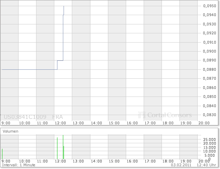
Task: Select 12:00 on the price chart time axis
Action: click(60, 123)
